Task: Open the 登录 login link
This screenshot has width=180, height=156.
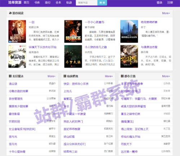Action: pyautogui.click(x=159, y=3)
